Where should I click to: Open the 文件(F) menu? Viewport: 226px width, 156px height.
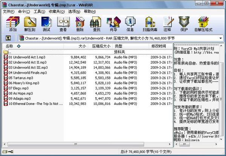pyautogui.click(x=9, y=12)
